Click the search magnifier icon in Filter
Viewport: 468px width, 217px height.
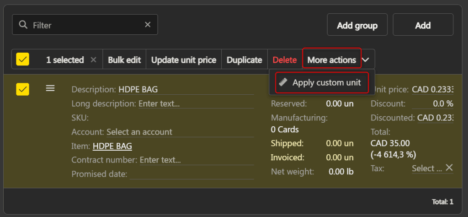click(23, 25)
